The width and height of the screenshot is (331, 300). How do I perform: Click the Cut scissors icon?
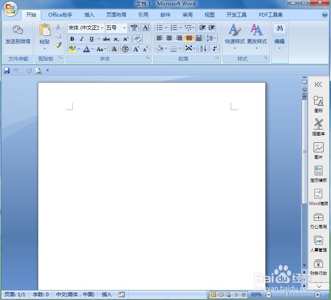point(58,27)
